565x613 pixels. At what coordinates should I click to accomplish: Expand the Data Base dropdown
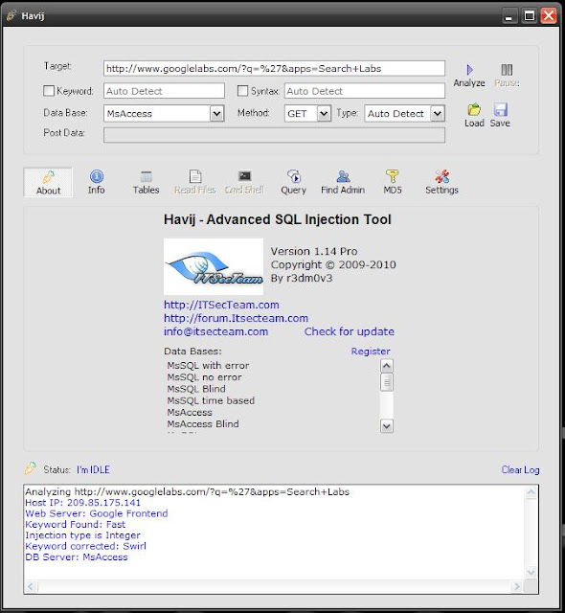[216, 114]
